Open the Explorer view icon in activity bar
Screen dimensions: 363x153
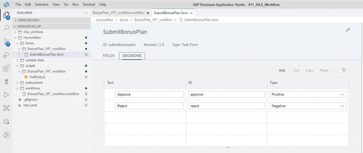6,15
